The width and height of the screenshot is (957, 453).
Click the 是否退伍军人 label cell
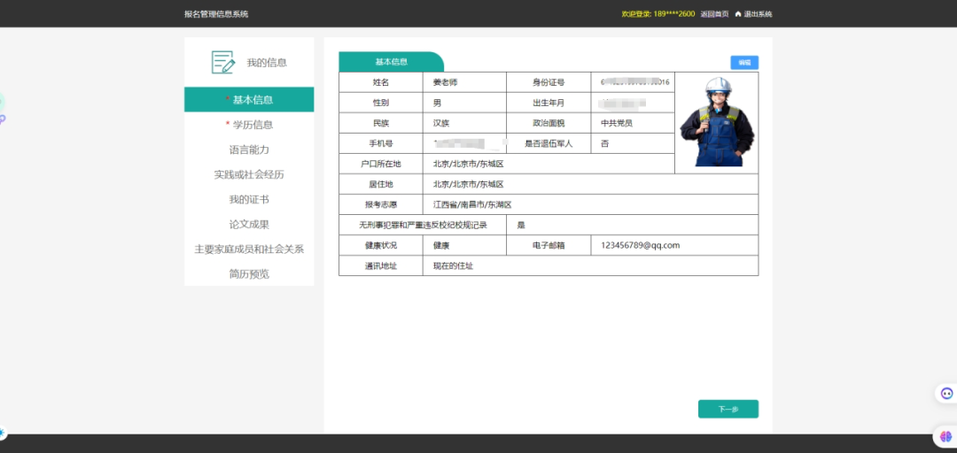549,144
